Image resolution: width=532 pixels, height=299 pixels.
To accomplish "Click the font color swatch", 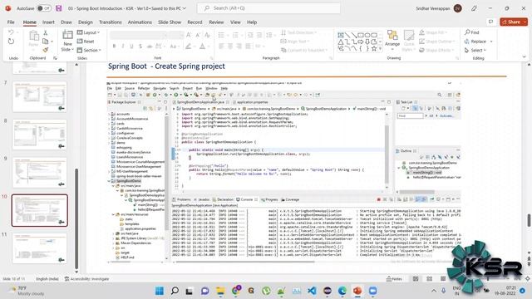I will pyautogui.click(x=202, y=47).
